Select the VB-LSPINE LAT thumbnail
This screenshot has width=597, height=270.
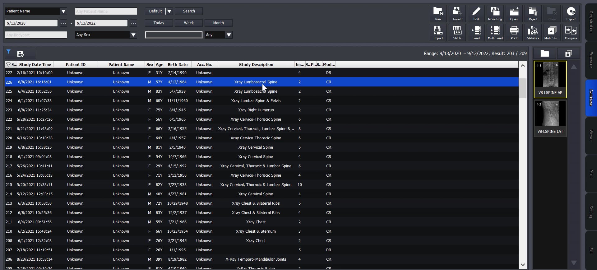(550, 118)
